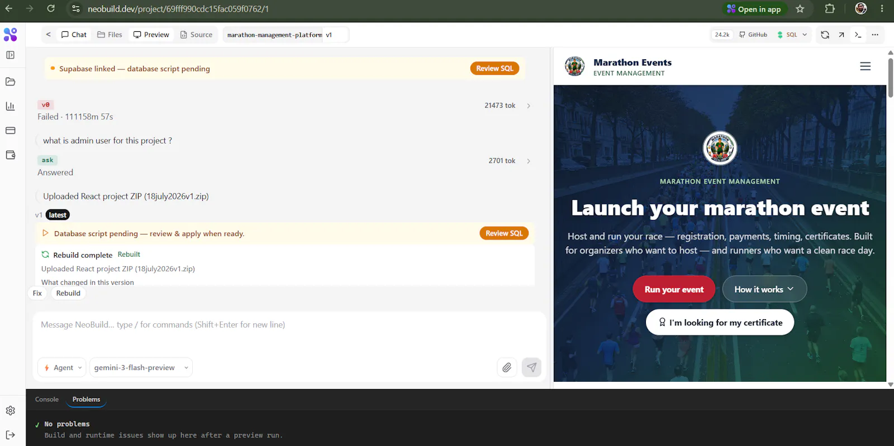Click the Message NeoBuild input field

pyautogui.click(x=289, y=325)
